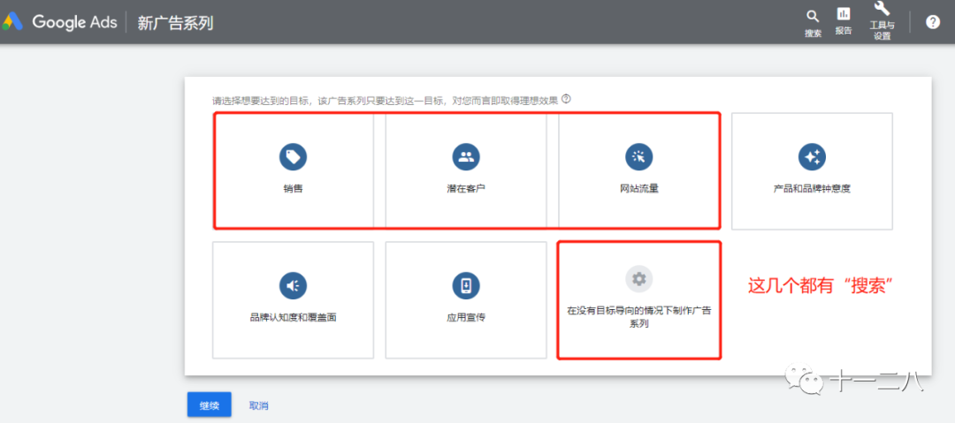Select the gray gear icon for no-goal campaign

(x=639, y=279)
